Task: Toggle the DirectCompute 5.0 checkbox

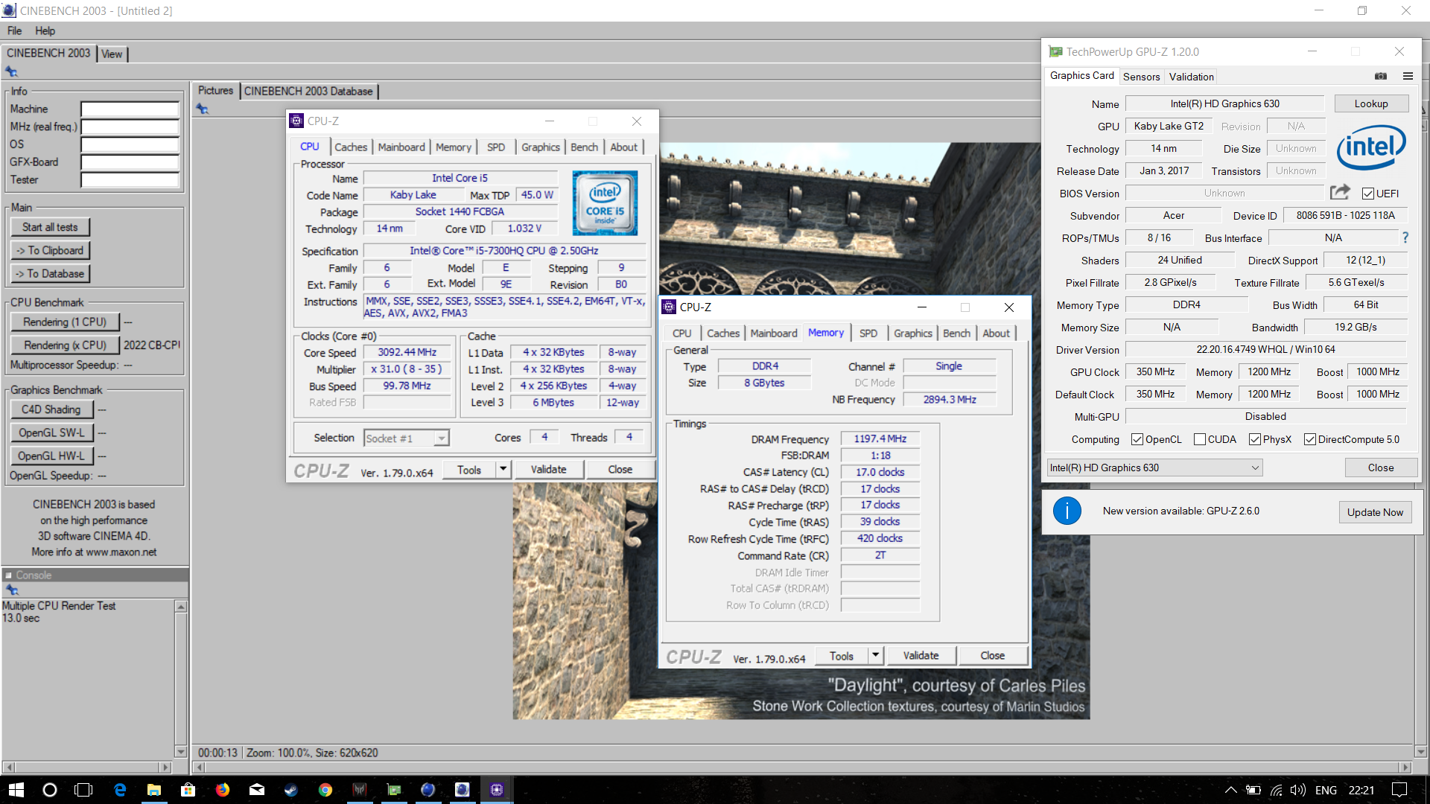Action: pyautogui.click(x=1310, y=439)
